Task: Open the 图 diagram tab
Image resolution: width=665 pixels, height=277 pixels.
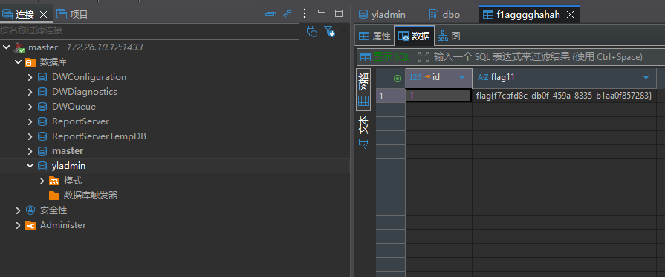Action: coord(449,36)
